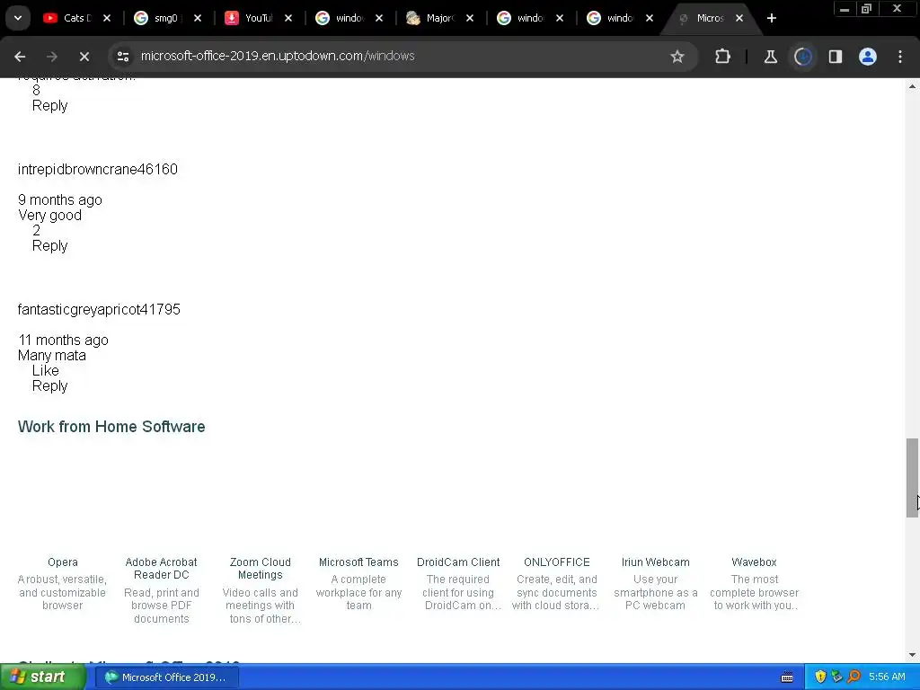Click the '9 months ago' timestamp
This screenshot has width=920, height=690.
(60, 199)
